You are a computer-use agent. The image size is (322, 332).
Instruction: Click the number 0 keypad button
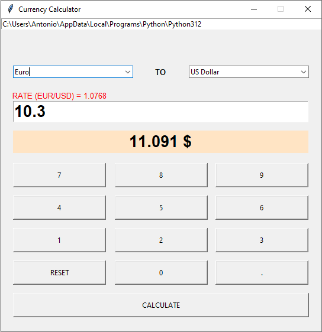(161, 272)
